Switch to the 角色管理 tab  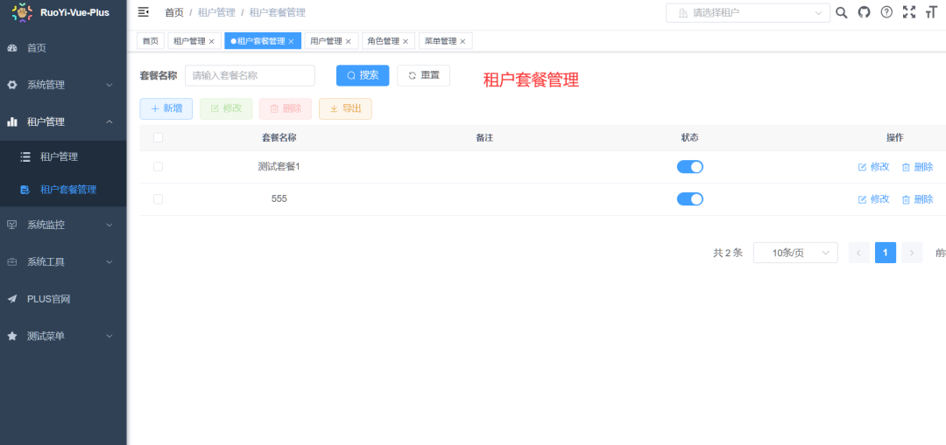point(383,41)
